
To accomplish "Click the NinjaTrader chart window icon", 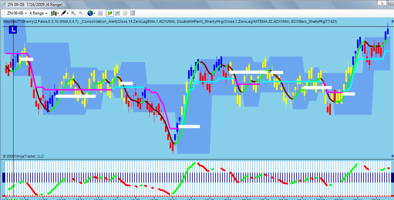I will 3,4.
